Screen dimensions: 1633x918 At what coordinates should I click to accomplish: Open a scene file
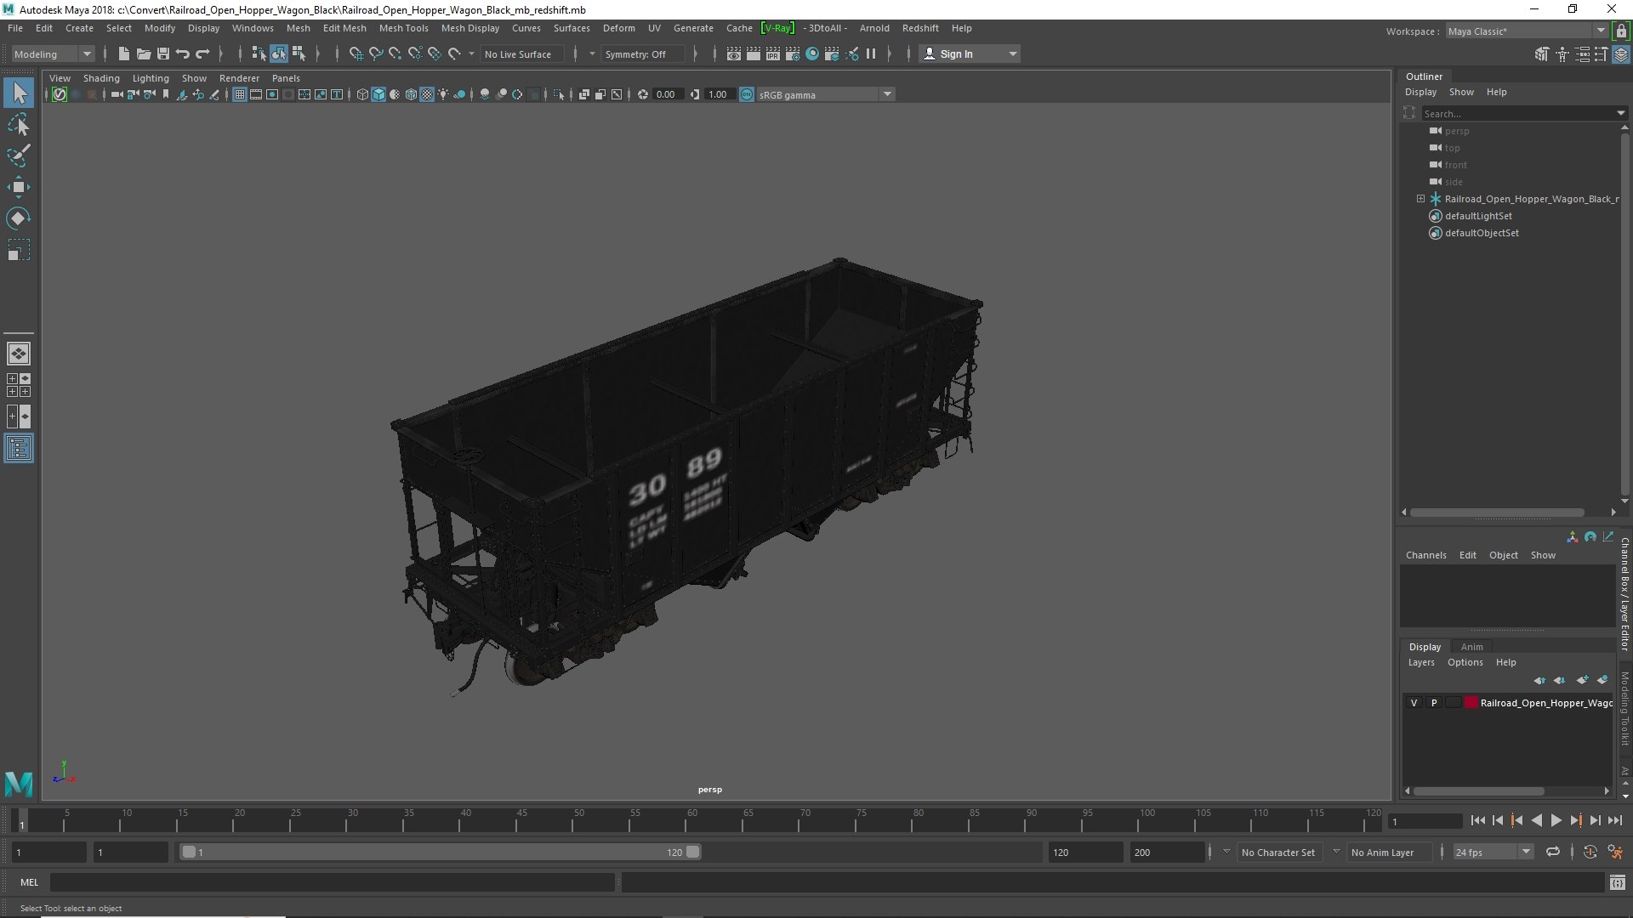tap(144, 54)
